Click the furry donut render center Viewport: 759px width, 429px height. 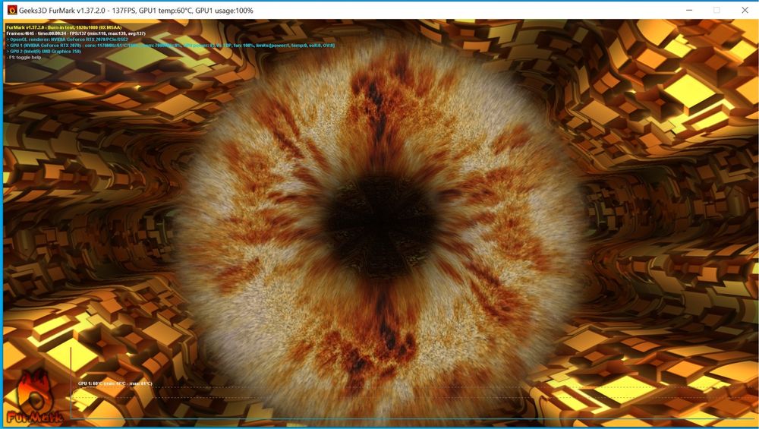click(x=381, y=226)
